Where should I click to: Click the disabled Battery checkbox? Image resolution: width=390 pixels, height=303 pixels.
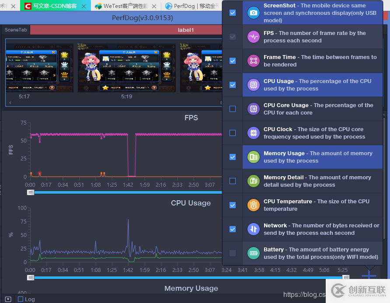coord(233,253)
